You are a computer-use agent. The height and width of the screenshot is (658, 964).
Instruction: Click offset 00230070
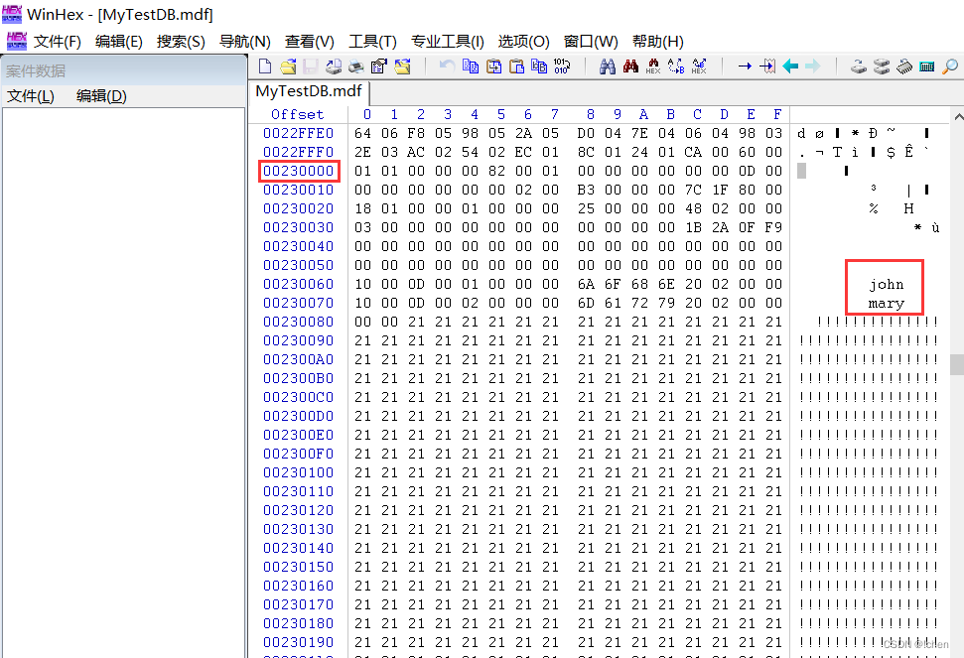click(298, 303)
